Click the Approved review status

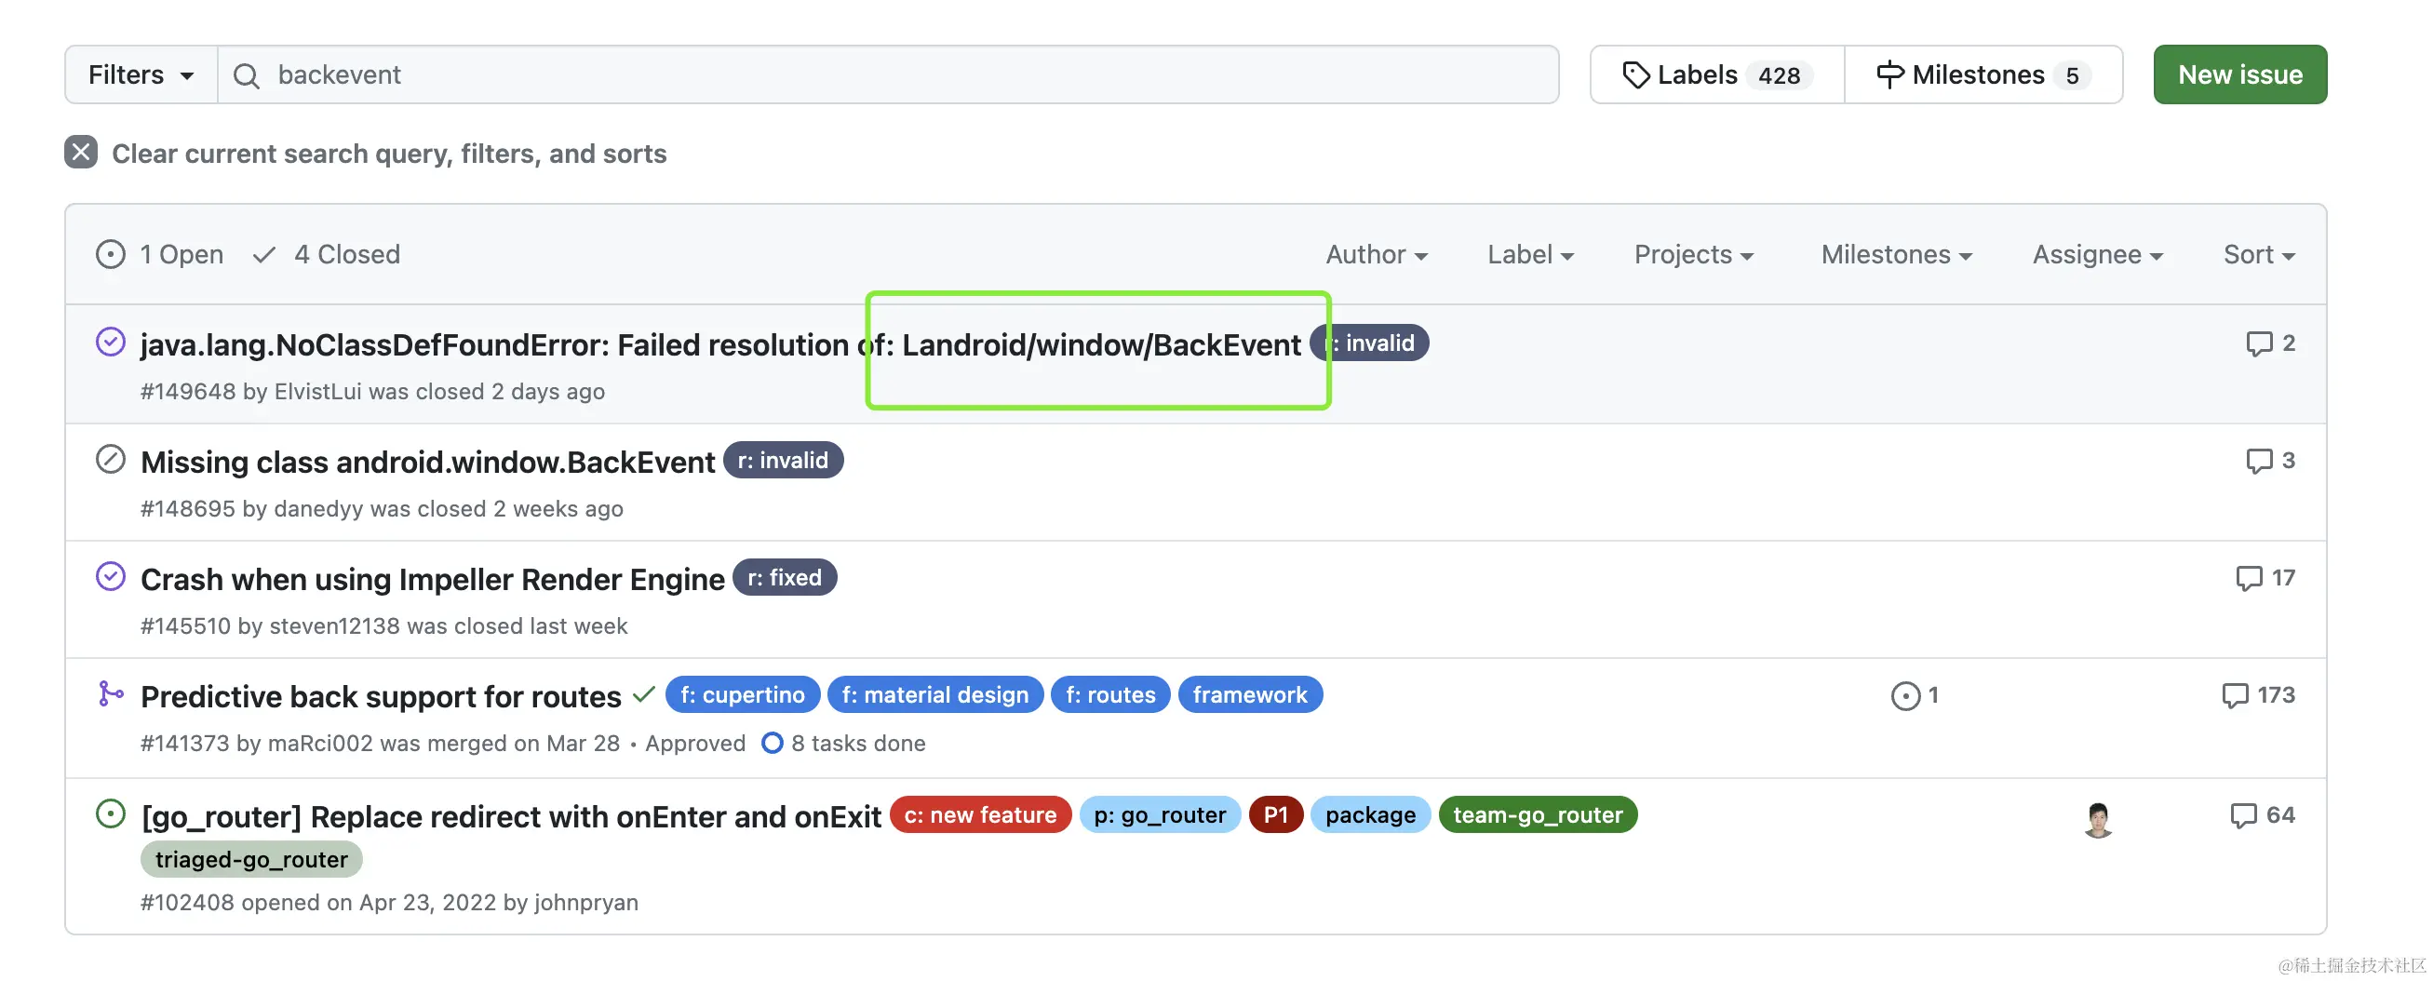(695, 742)
